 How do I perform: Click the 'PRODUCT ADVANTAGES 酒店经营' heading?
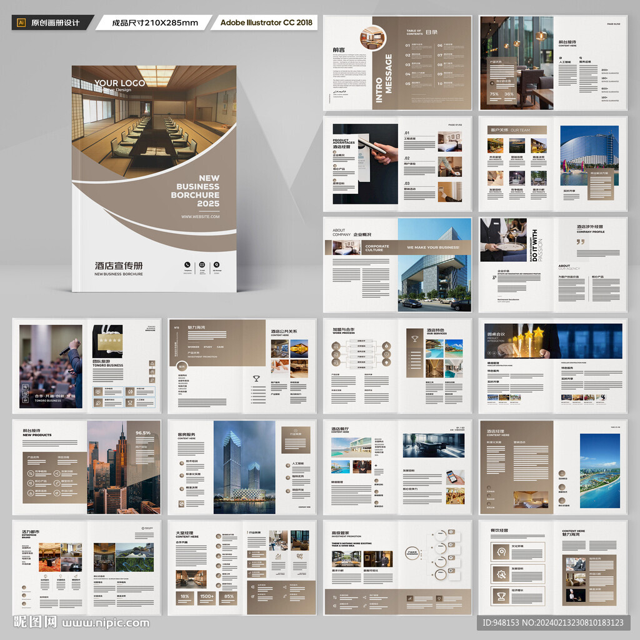pyautogui.click(x=344, y=143)
